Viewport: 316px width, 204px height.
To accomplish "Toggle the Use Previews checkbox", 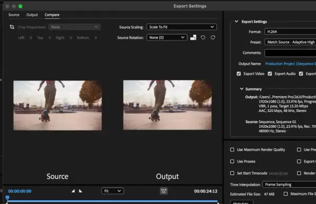I will [299, 150].
